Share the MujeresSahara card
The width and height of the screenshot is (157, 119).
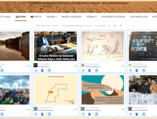point(123,66)
